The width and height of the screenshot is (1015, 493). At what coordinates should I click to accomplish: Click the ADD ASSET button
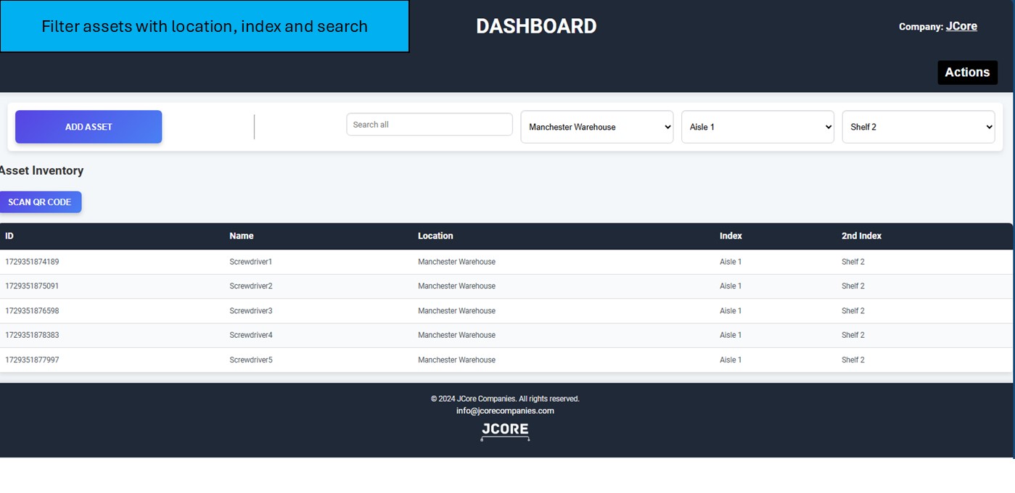[x=89, y=127]
